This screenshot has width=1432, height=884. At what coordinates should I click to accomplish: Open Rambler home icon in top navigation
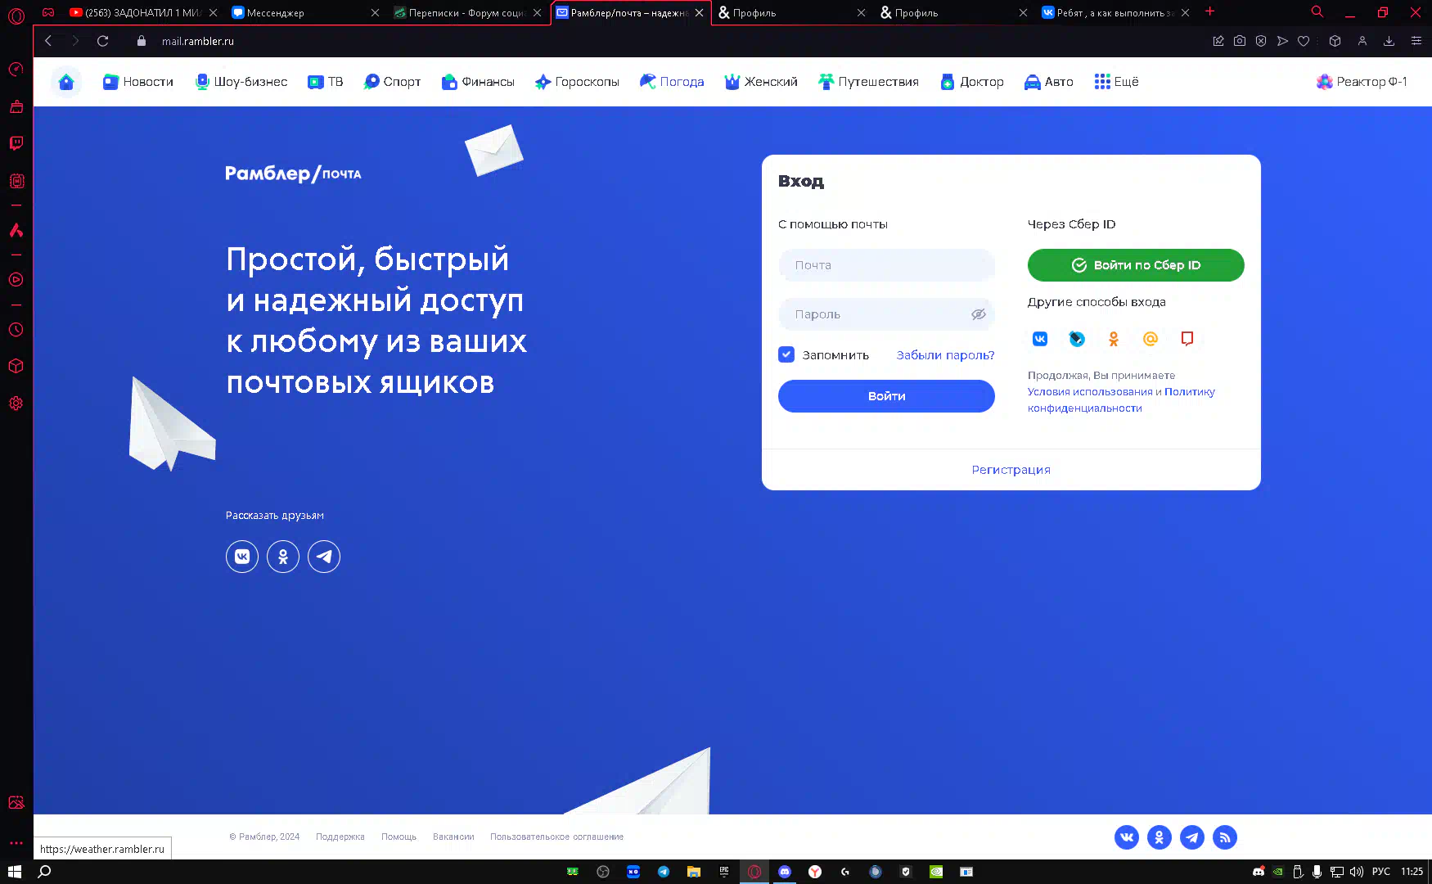pos(66,82)
